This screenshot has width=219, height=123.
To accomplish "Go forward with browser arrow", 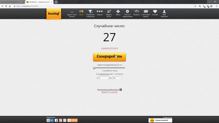I will click(x=2, y=6).
